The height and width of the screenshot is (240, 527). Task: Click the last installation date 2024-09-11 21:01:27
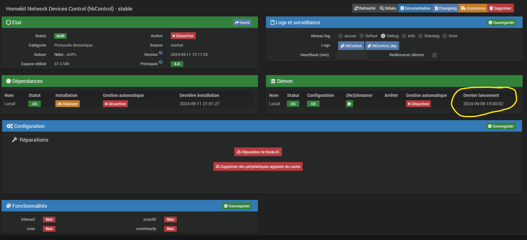coord(199,104)
